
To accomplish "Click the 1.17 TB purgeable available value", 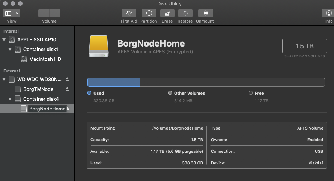I will coord(177,151).
